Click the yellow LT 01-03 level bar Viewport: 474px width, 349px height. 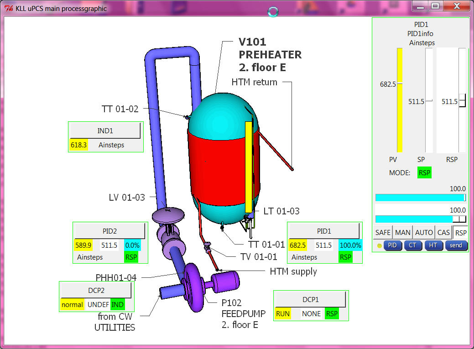coord(249,167)
